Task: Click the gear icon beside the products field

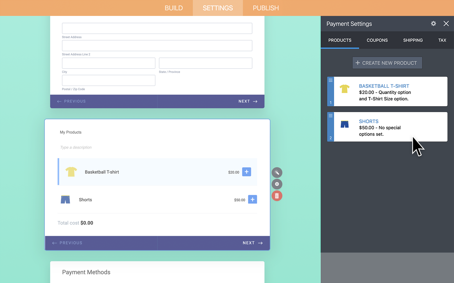Action: [x=277, y=184]
